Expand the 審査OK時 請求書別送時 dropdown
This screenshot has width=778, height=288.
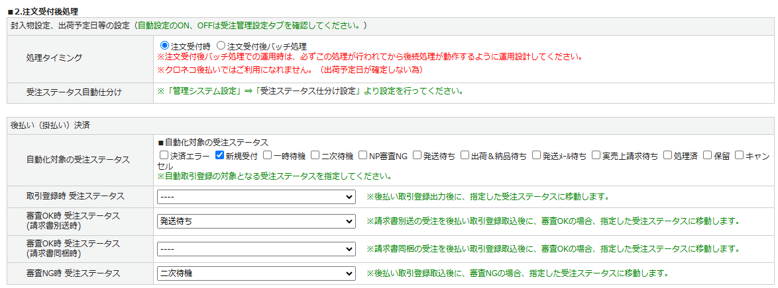256,221
